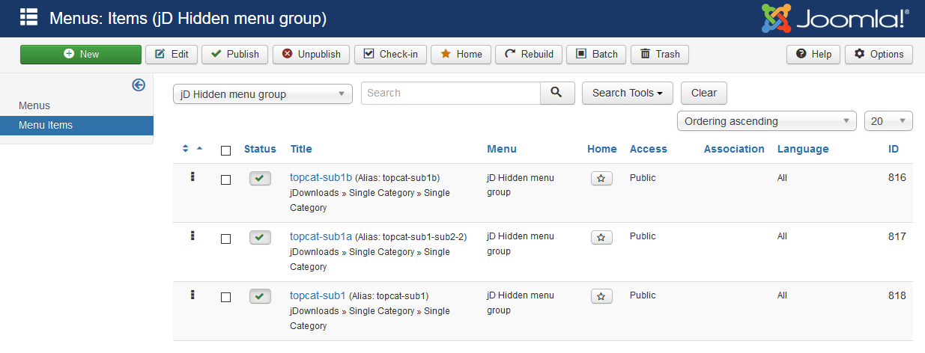925x353 pixels.
Task: Select checkbox for topcat-sub1a row
Action: (x=226, y=239)
